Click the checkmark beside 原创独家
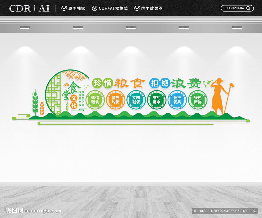This screenshot has height=218, width=262. [x=64, y=8]
